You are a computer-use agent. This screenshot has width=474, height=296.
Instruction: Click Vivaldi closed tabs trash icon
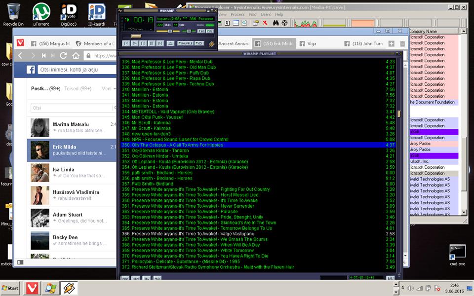402,44
